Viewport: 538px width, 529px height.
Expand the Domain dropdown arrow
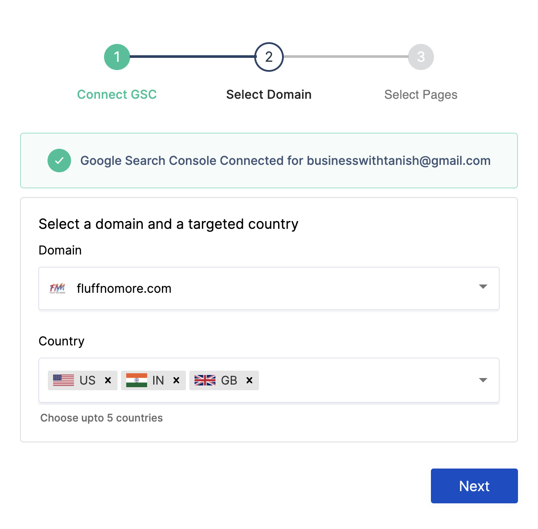pos(483,287)
